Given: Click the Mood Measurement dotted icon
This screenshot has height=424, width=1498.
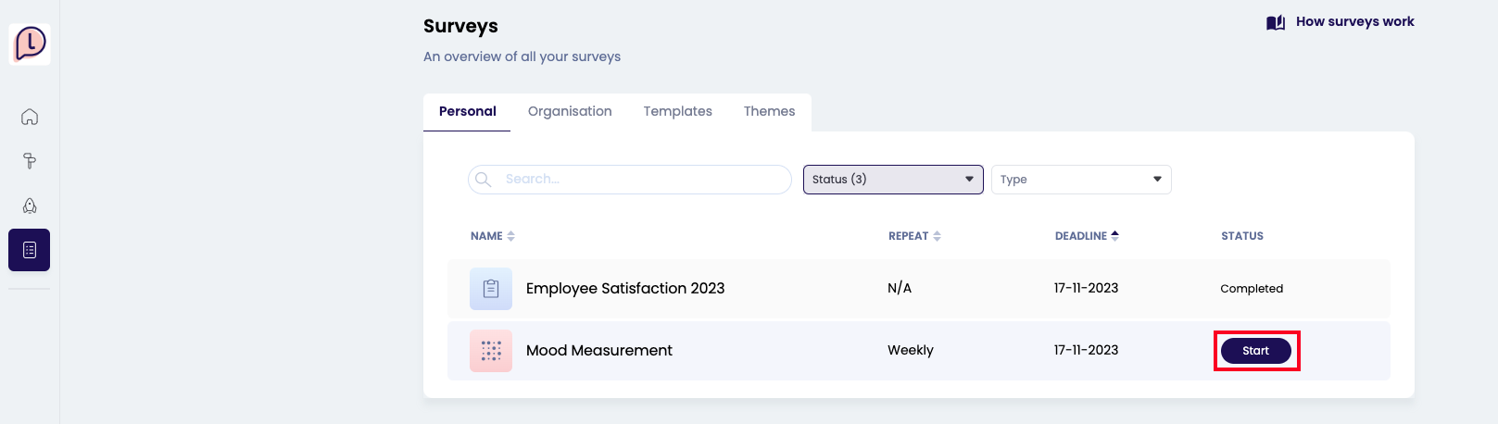Looking at the screenshot, I should coord(491,351).
